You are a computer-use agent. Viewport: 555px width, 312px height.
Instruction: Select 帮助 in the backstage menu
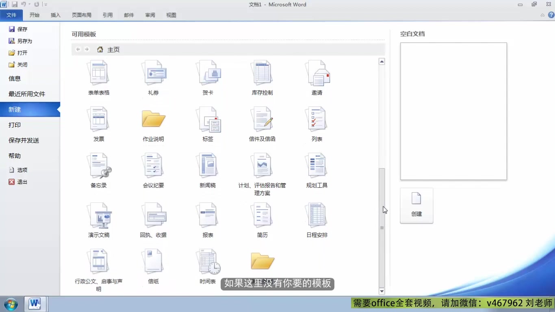click(x=15, y=156)
